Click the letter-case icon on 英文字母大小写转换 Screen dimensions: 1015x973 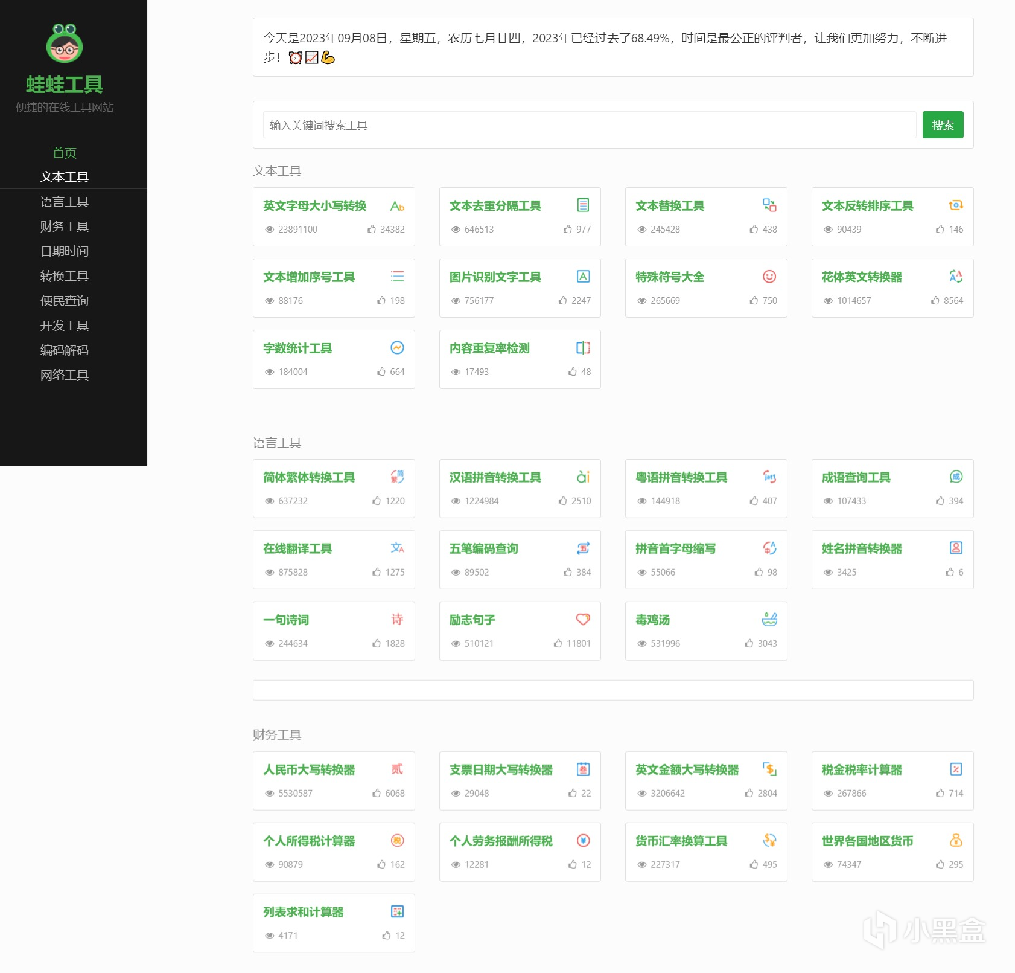pyautogui.click(x=397, y=206)
